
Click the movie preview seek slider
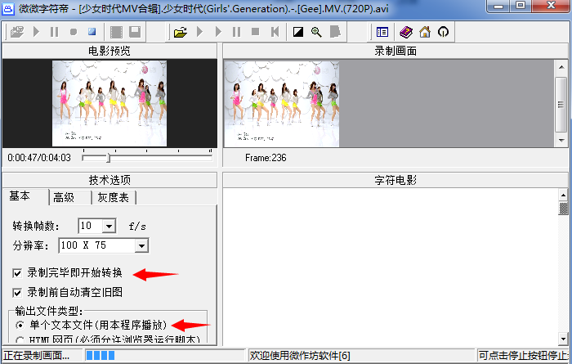(x=147, y=157)
